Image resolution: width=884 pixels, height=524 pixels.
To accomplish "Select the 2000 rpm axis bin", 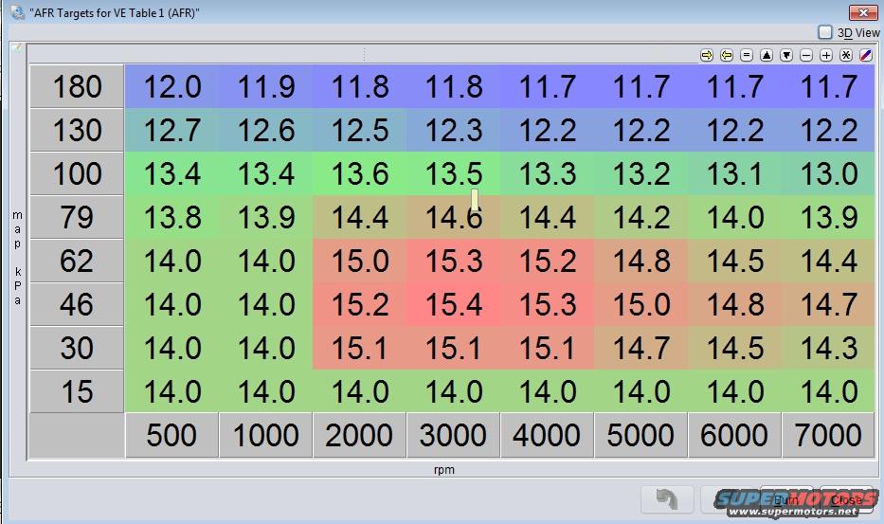I will pyautogui.click(x=359, y=435).
